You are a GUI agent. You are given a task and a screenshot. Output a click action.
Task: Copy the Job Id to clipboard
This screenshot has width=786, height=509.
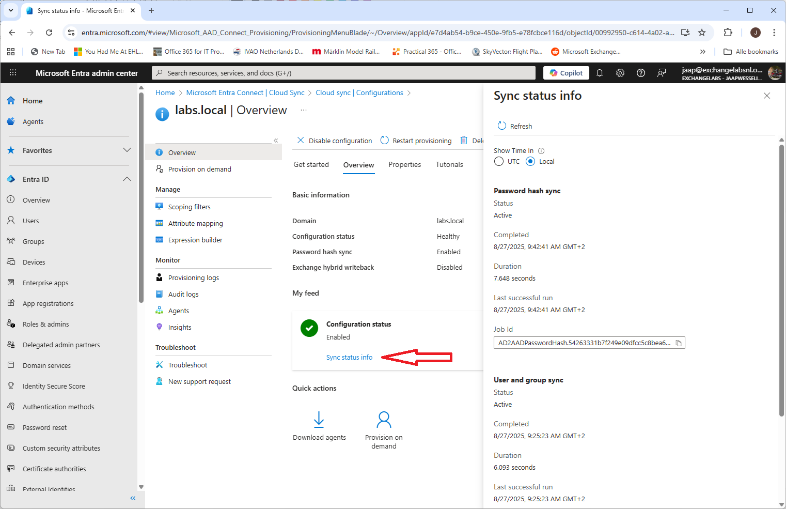(x=679, y=343)
